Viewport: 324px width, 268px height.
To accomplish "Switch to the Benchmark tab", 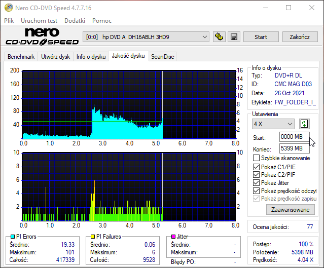I will click(21, 57).
